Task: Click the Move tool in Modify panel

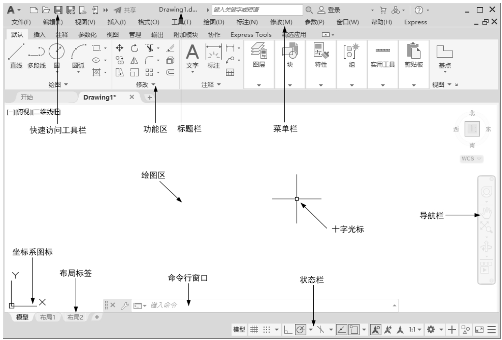Action: pos(119,48)
